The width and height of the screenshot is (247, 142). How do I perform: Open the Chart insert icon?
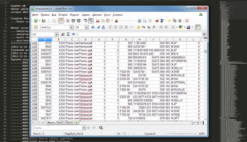157,21
